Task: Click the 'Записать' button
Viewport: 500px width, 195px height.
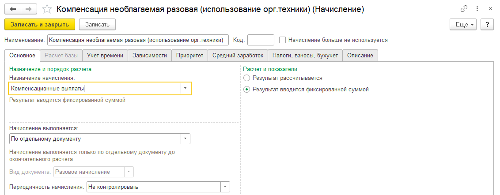Action: (97, 25)
